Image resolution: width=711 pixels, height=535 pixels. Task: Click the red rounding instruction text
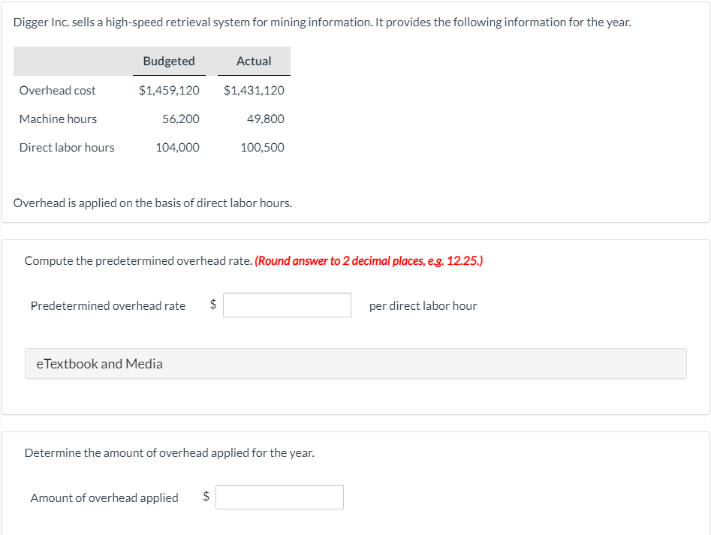369,260
